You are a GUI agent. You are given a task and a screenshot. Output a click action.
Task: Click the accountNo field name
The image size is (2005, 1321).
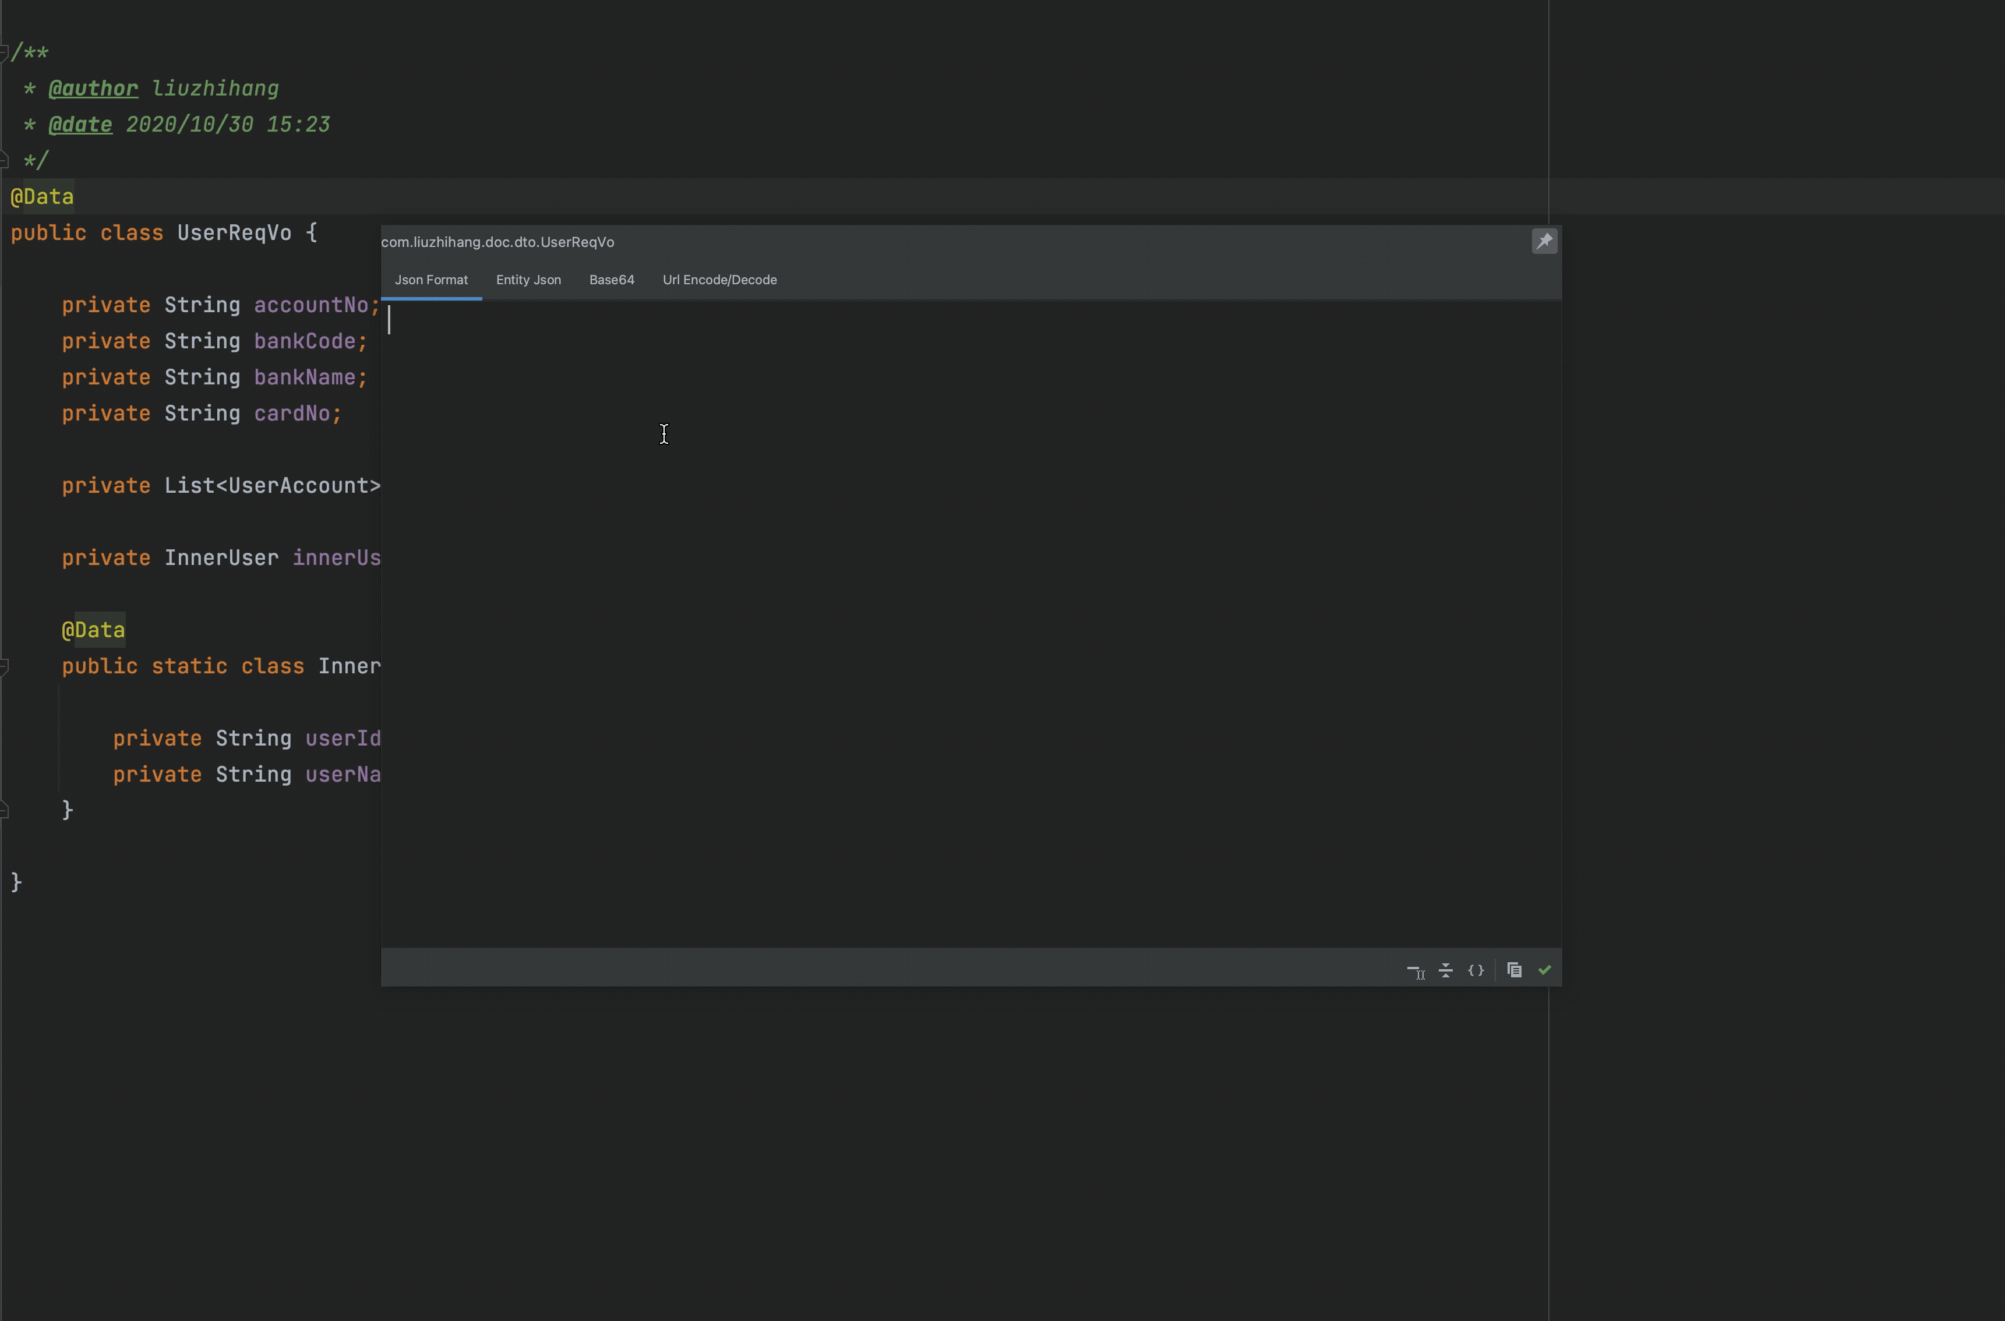pyautogui.click(x=311, y=305)
